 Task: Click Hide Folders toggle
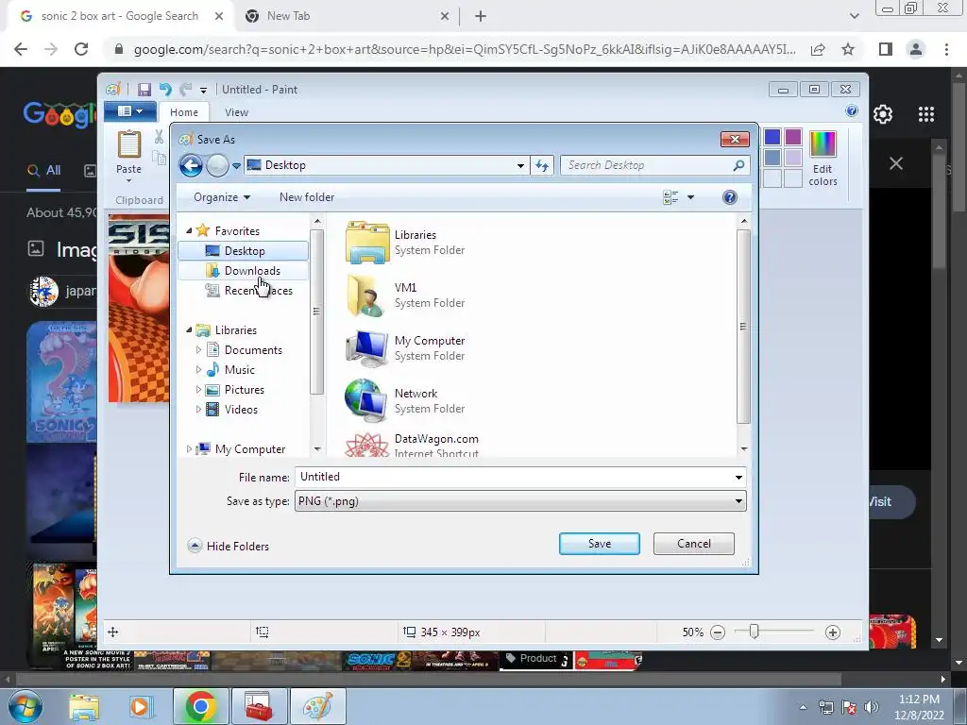tap(229, 547)
